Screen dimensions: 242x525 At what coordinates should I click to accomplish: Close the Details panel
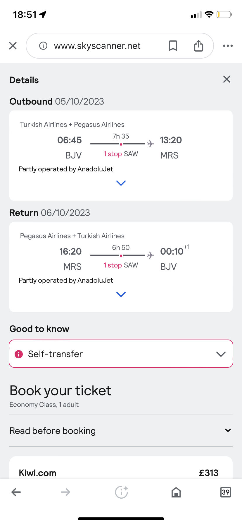tap(227, 79)
